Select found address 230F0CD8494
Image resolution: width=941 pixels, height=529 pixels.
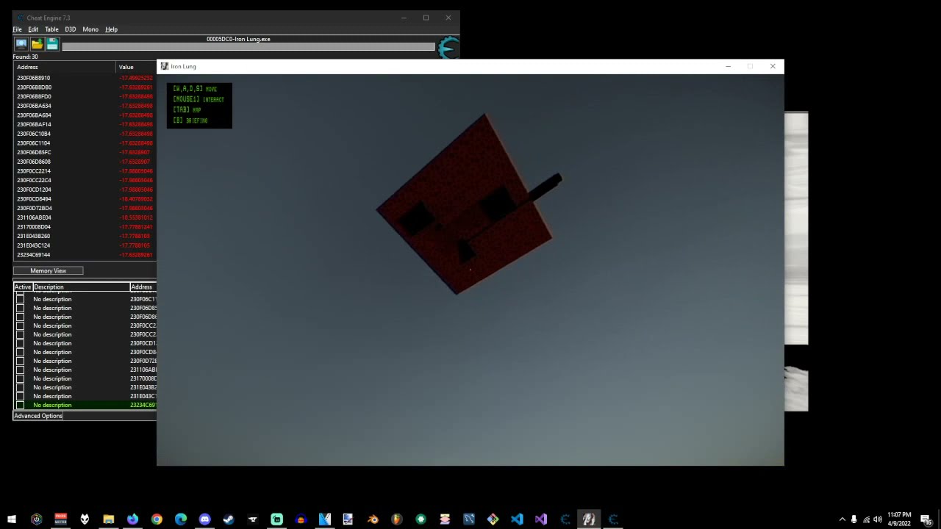click(34, 199)
